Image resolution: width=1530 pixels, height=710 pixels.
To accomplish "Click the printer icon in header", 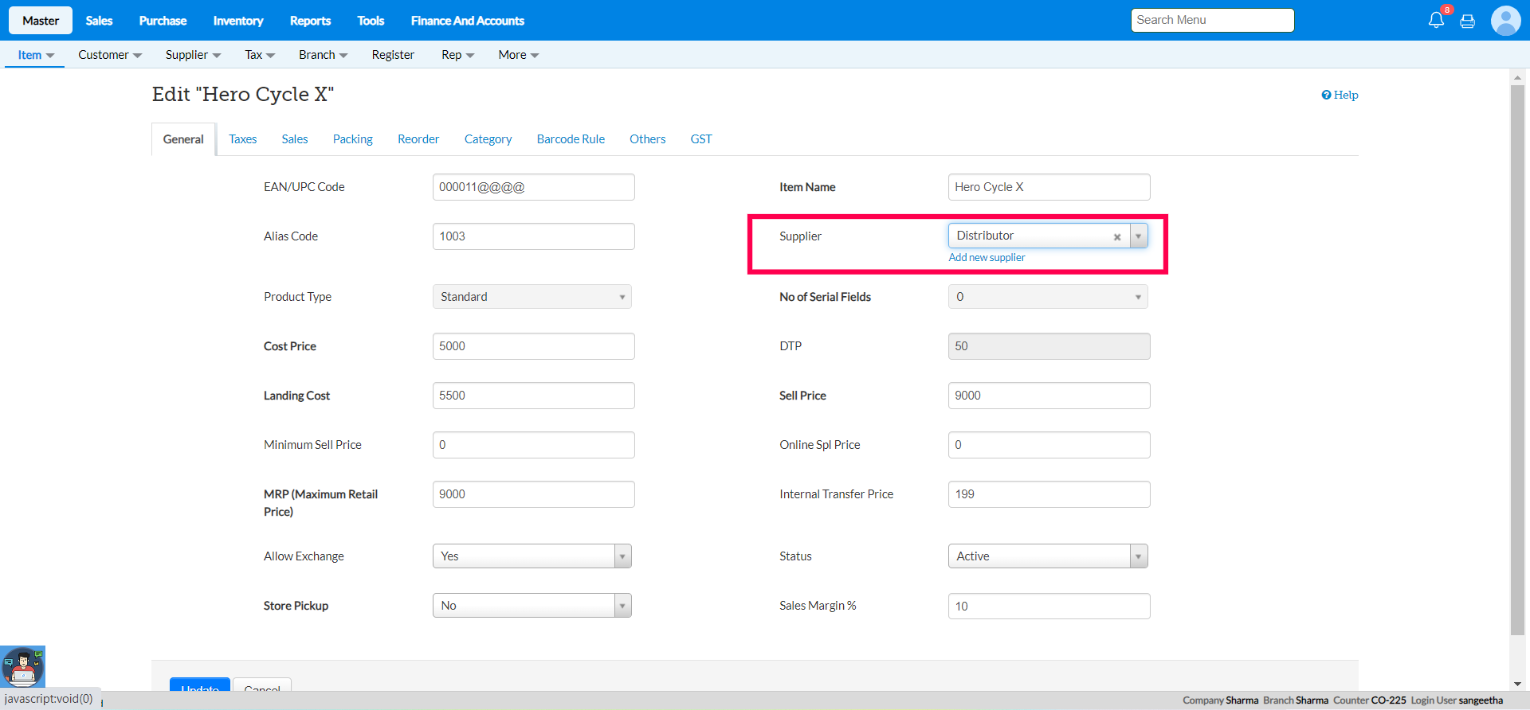I will pyautogui.click(x=1467, y=21).
